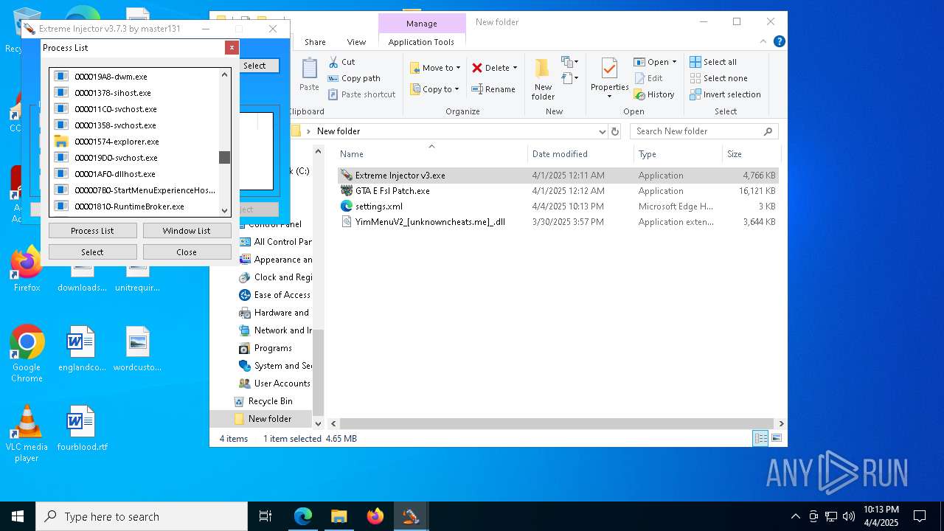This screenshot has width=944, height=531.
Task: Open Microsoft Edge from taskbar
Action: (x=303, y=516)
